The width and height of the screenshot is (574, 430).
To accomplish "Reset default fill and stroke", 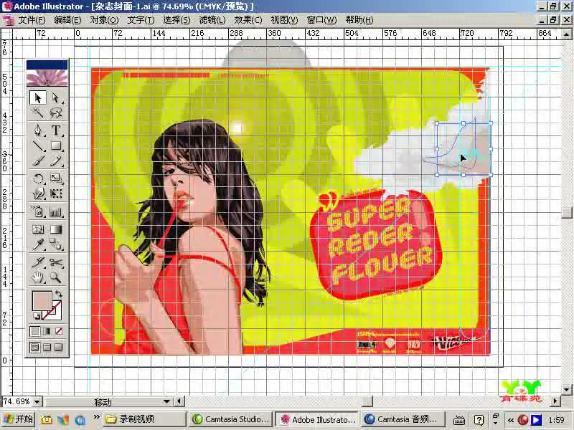I will [37, 316].
